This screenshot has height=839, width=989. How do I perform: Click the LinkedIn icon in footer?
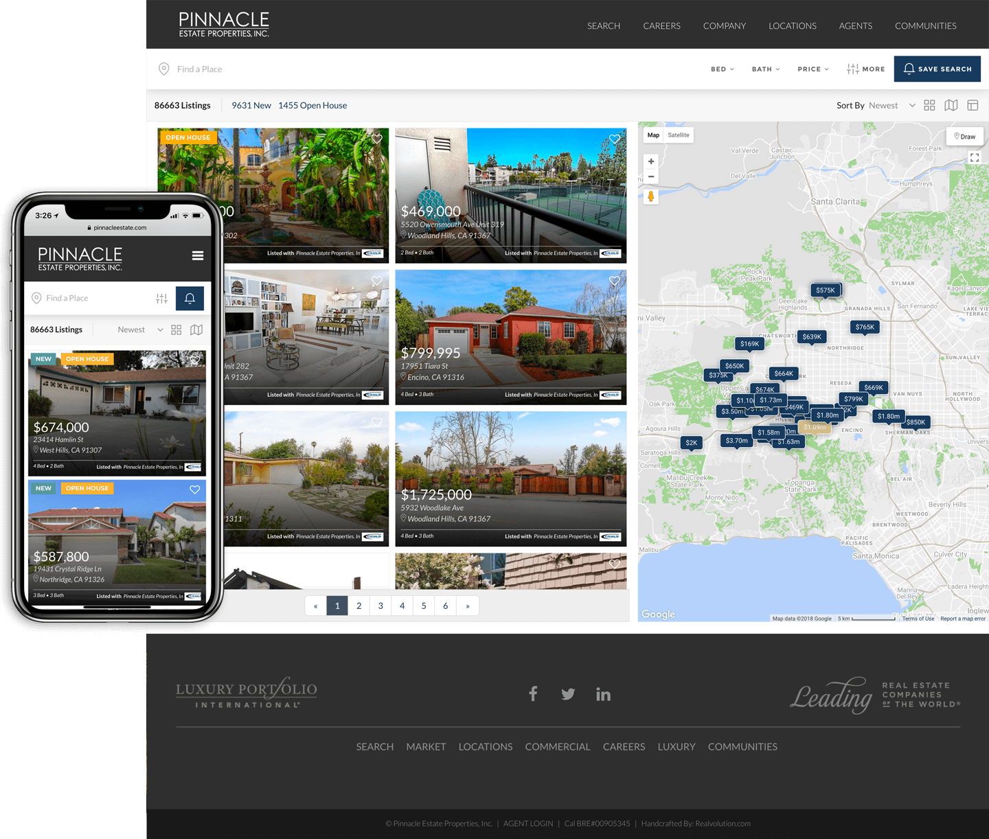click(603, 694)
